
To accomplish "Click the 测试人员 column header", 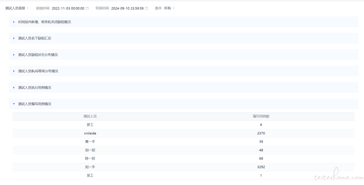I will click(x=90, y=116).
